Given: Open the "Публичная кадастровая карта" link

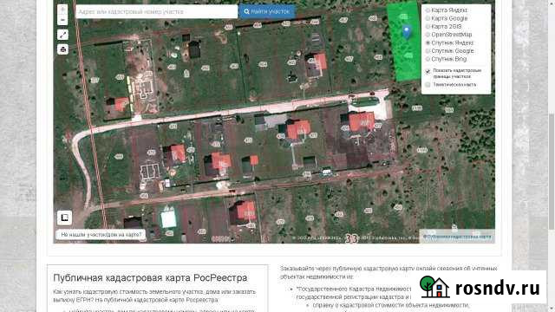Looking at the screenshot, I should [457, 237].
